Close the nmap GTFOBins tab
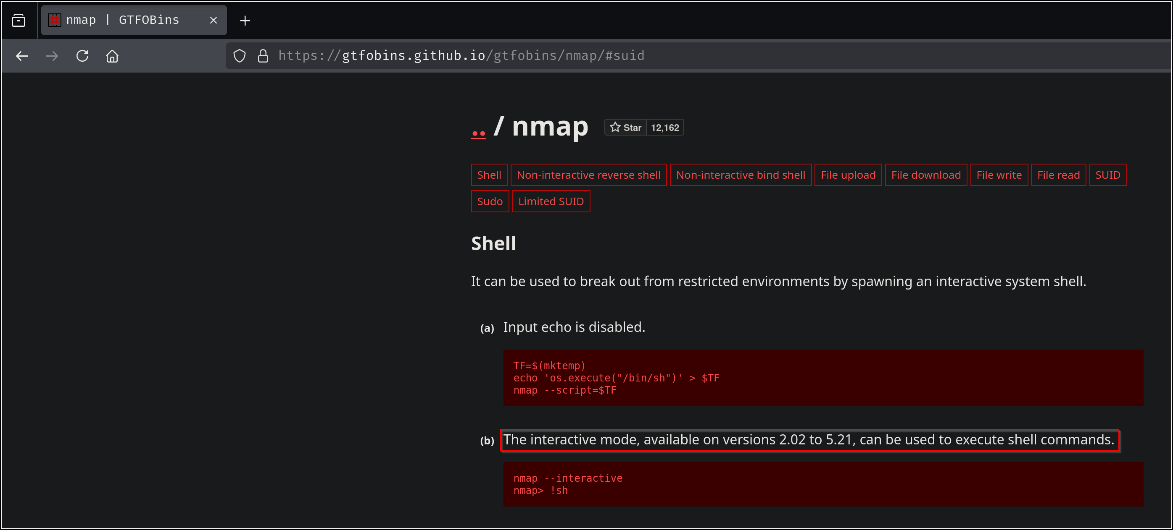Screen dimensions: 1173x530 point(213,20)
